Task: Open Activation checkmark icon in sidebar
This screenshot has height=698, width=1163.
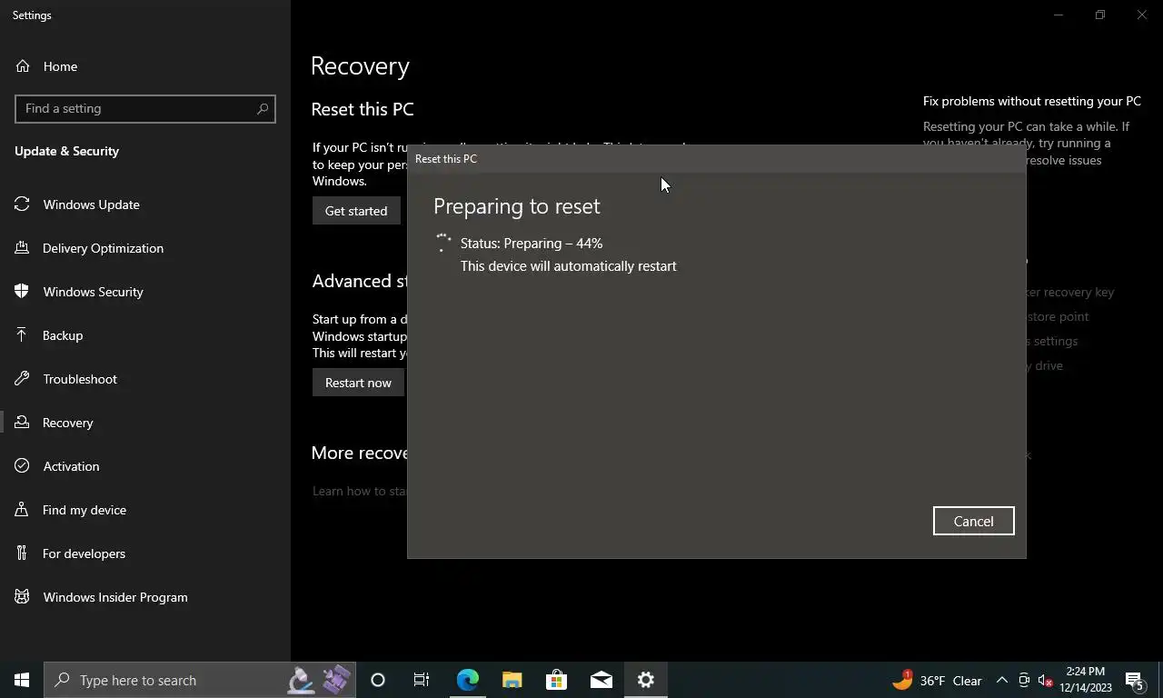Action: tap(23, 466)
